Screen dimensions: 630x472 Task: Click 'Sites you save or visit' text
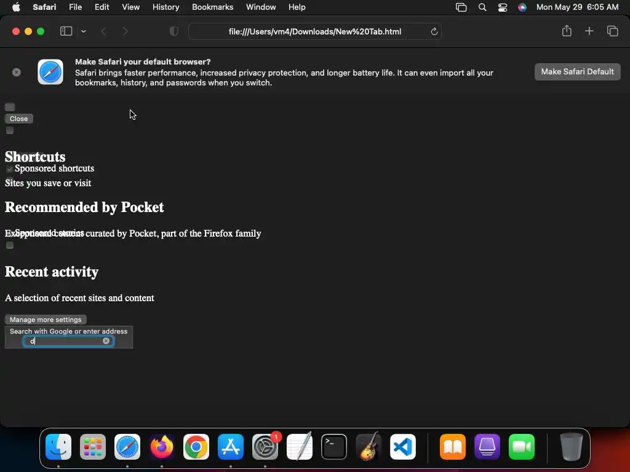[48, 183]
